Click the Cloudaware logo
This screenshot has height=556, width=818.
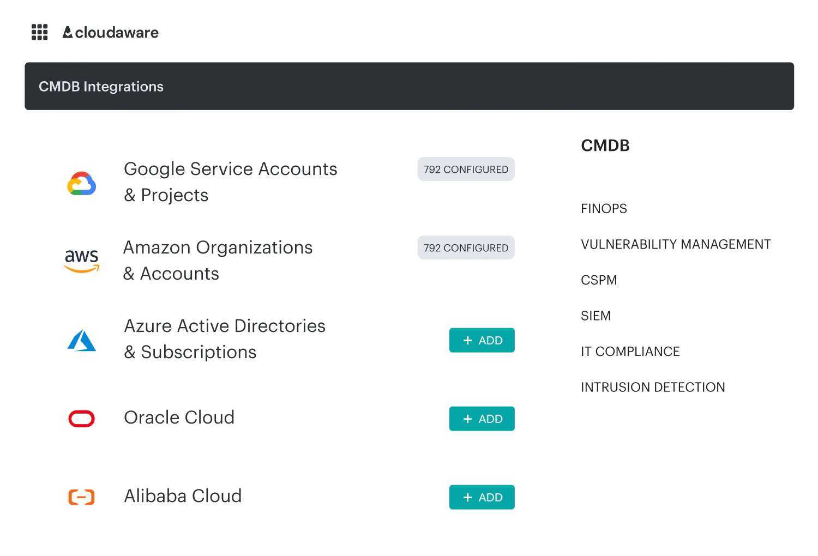click(x=110, y=32)
